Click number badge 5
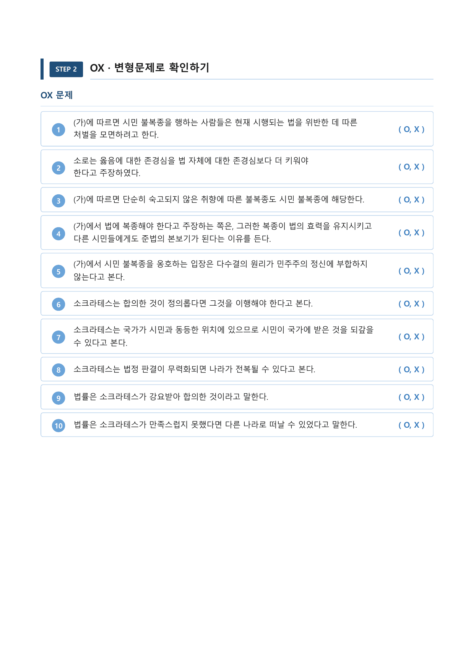The width and height of the screenshot is (474, 671). click(58, 272)
